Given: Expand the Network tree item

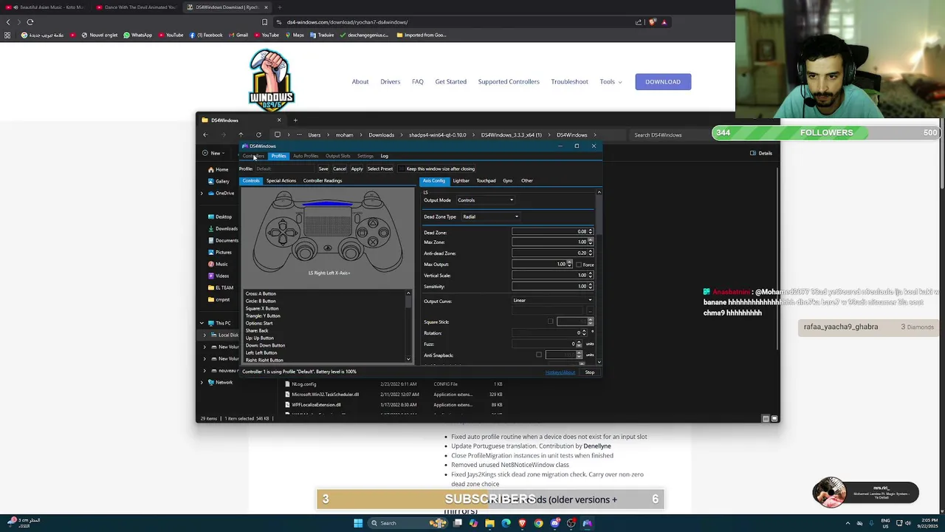Looking at the screenshot, I should pyautogui.click(x=202, y=382).
